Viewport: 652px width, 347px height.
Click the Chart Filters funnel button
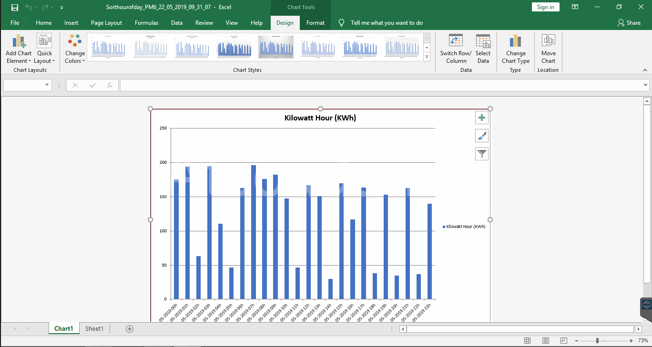coord(482,154)
